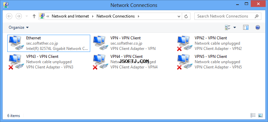Click the refresh button in address bar
The image size is (268, 122).
(186, 16)
